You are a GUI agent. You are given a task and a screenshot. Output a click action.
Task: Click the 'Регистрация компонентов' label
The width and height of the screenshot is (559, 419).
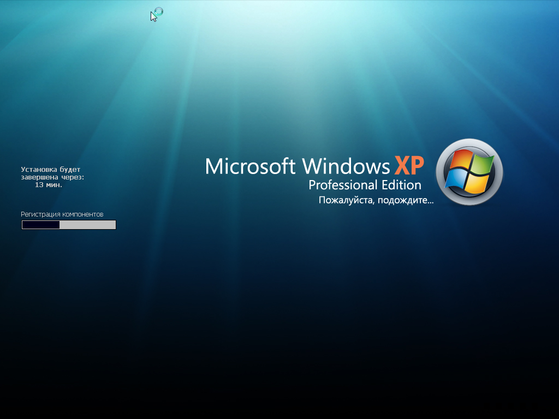62,214
